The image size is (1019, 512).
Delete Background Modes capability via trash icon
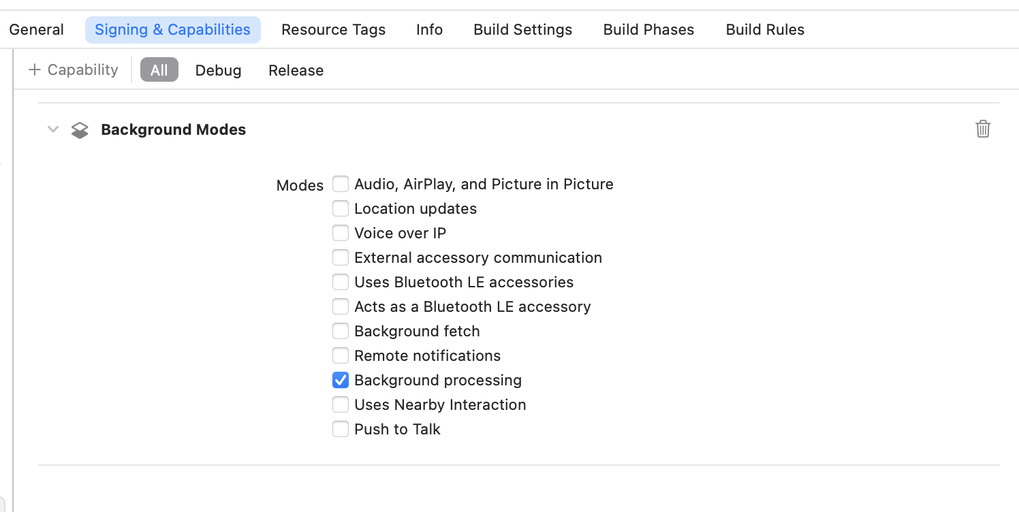click(x=982, y=129)
